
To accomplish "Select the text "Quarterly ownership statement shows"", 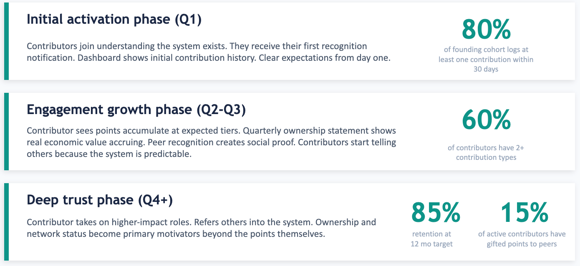I will (x=320, y=131).
